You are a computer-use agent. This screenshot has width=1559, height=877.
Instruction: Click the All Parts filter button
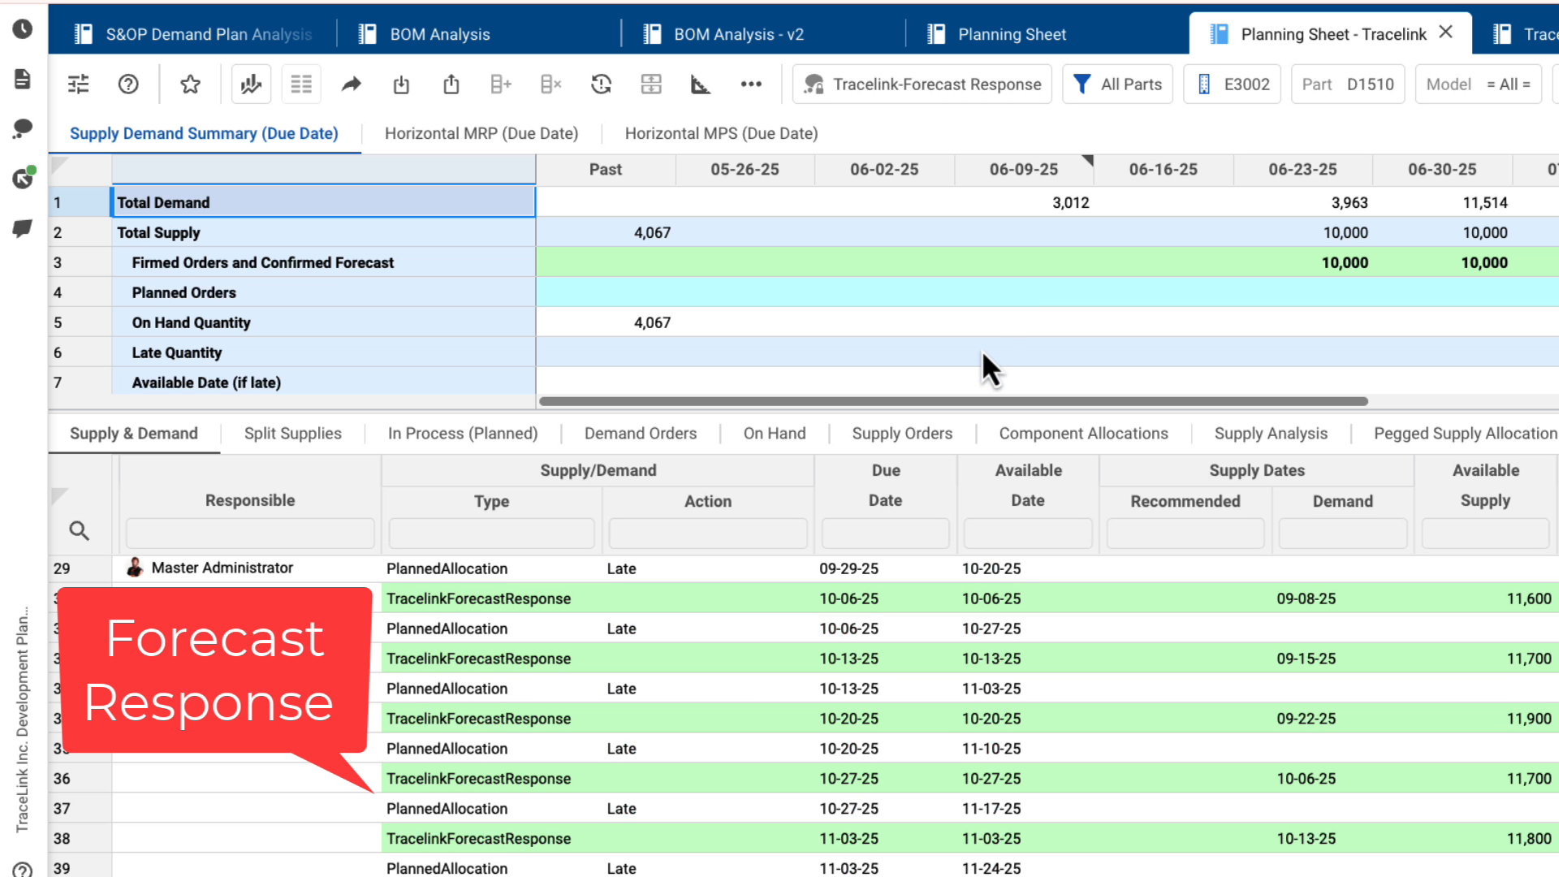1117,84
